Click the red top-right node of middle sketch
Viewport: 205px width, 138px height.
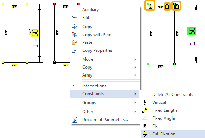point(79,4)
